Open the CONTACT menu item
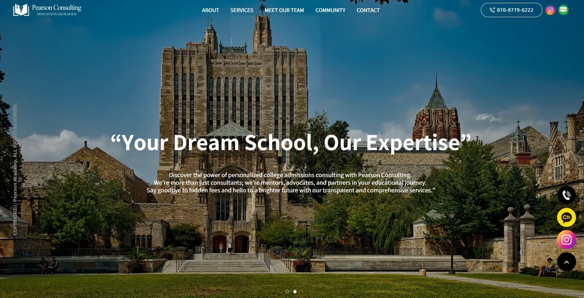The width and height of the screenshot is (584, 298). pyautogui.click(x=368, y=10)
